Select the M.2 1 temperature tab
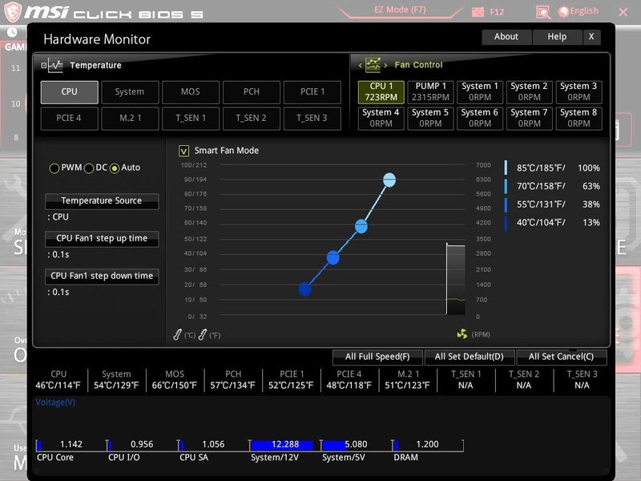 point(130,118)
